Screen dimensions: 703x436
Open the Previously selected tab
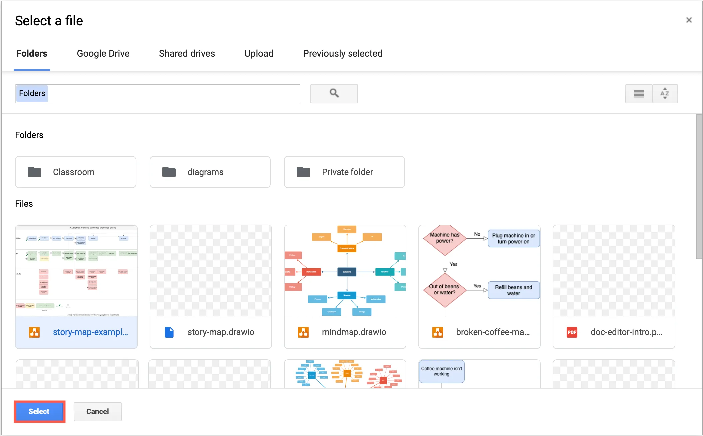coord(343,53)
